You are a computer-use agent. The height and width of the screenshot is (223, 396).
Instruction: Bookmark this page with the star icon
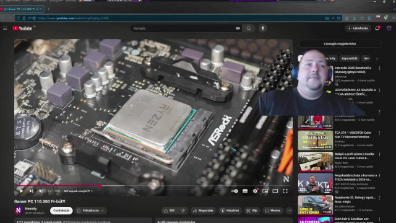(x=338, y=18)
